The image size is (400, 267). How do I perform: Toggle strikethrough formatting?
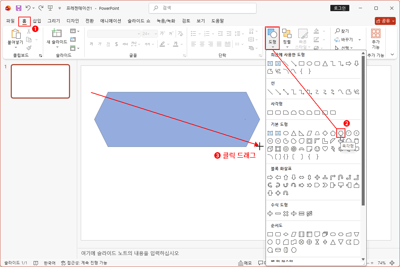point(116,44)
